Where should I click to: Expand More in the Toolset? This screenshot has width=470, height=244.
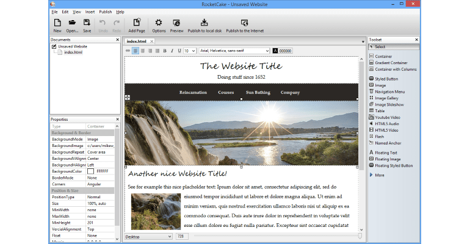coord(379,175)
